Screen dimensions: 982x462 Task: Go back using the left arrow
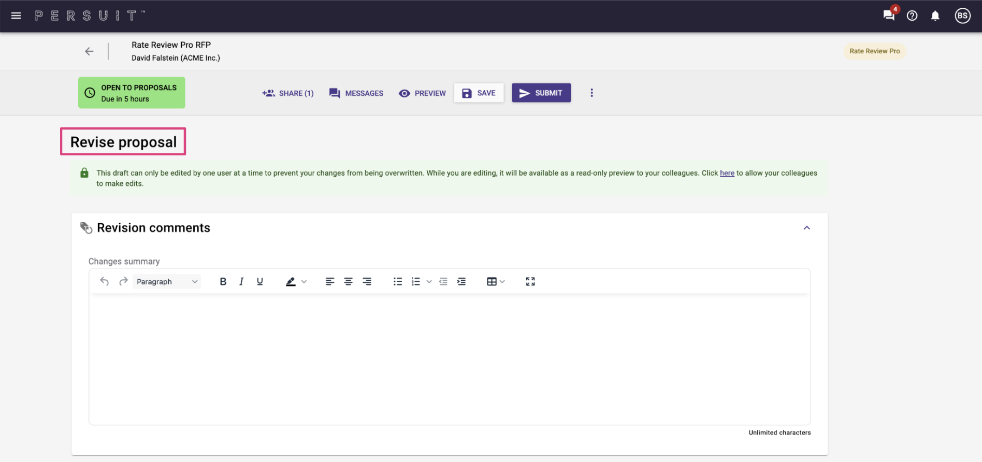pos(89,51)
